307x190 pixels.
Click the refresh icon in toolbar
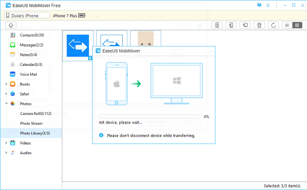pyautogui.click(x=273, y=25)
